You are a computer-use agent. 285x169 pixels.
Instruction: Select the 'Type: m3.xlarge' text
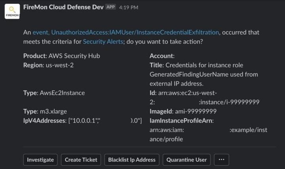click(45, 111)
